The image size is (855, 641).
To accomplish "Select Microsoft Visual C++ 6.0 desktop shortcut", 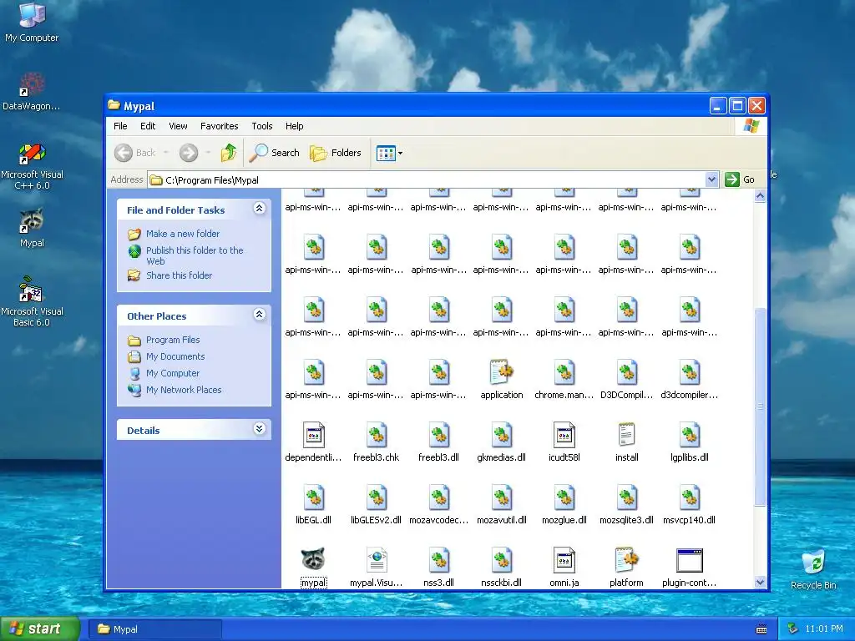I will [32, 166].
